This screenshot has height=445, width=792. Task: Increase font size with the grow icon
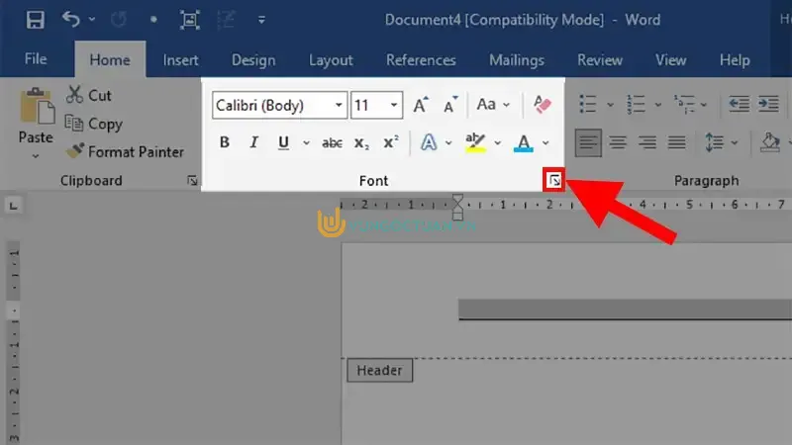[x=420, y=105]
